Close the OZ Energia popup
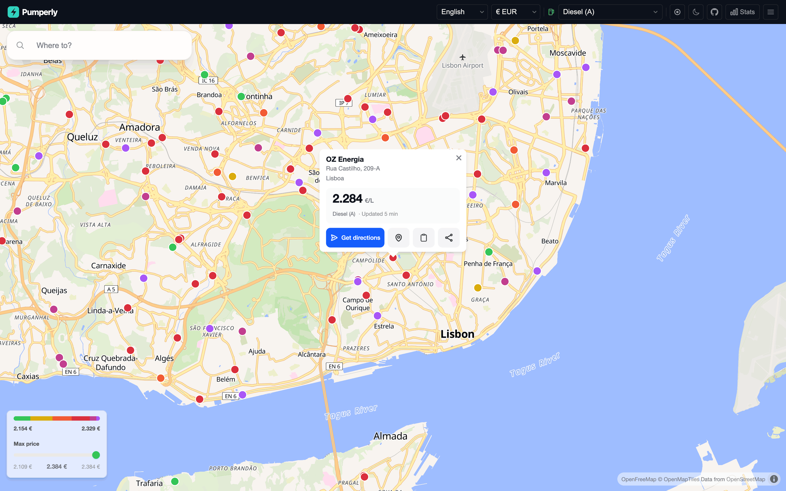 [x=458, y=158]
